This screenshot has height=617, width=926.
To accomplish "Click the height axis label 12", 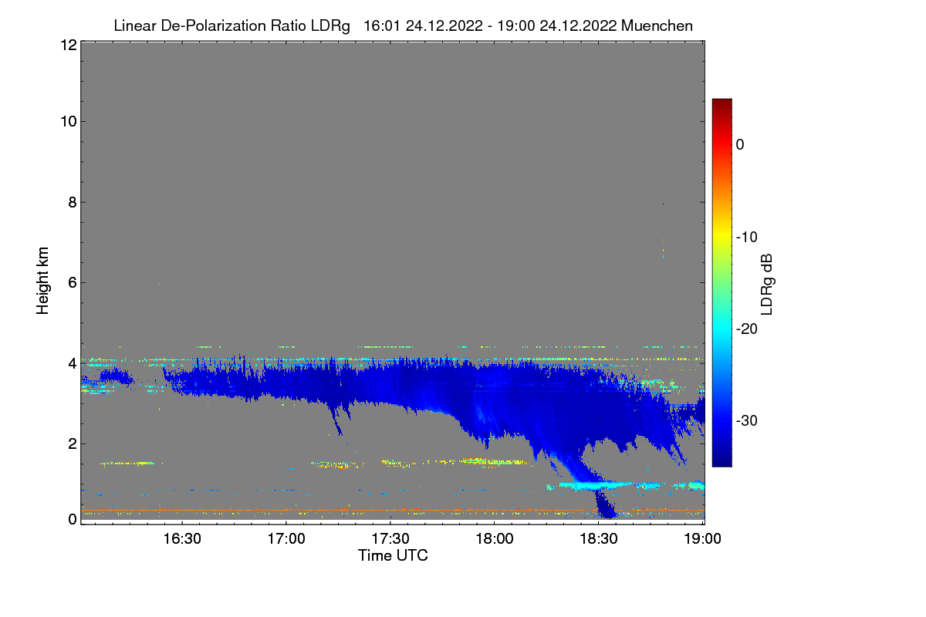I will (68, 45).
